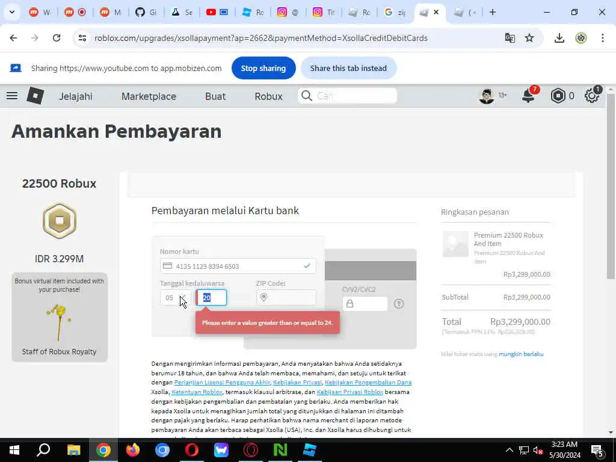Viewport: 616px width, 462px height.
Task: Open Kebijaan Privasi Roblox link
Action: coord(350,392)
